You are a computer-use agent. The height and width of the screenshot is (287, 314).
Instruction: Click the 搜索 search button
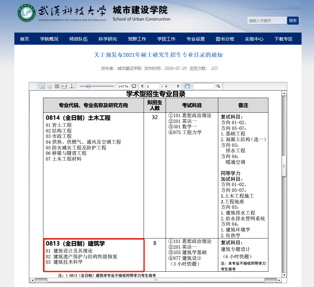[x=292, y=20]
